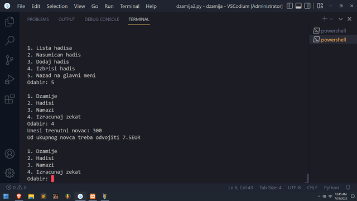Open File Explorer from taskbar
357x201 pixels.
[x=31, y=196]
